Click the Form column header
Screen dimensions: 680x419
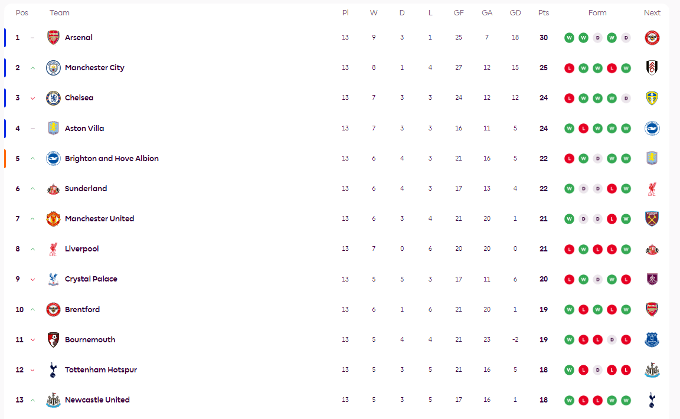[597, 13]
